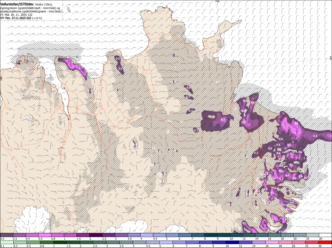This screenshot has width=332, height=248.
Task: Click the "0.3" value on small round blob left of central patch
Action: coord(196,130)
